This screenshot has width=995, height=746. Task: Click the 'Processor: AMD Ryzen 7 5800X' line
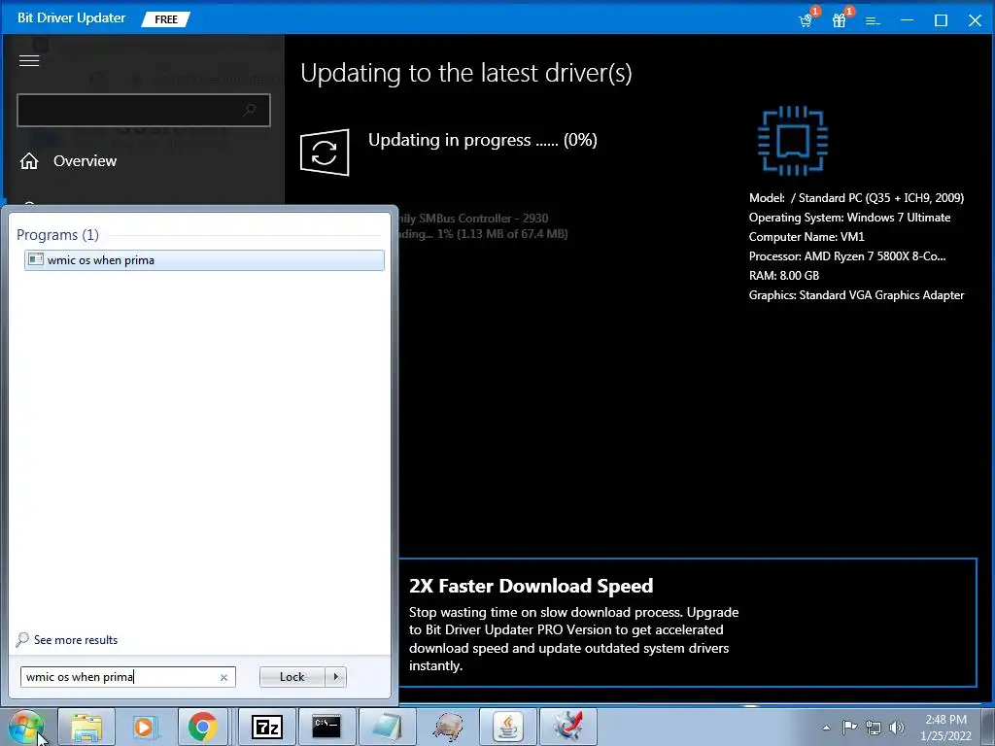click(x=847, y=256)
